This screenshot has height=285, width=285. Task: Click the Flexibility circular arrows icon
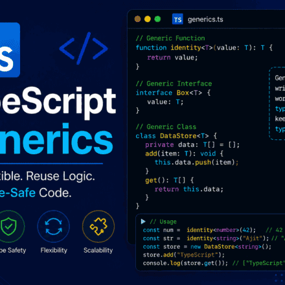click(54, 227)
